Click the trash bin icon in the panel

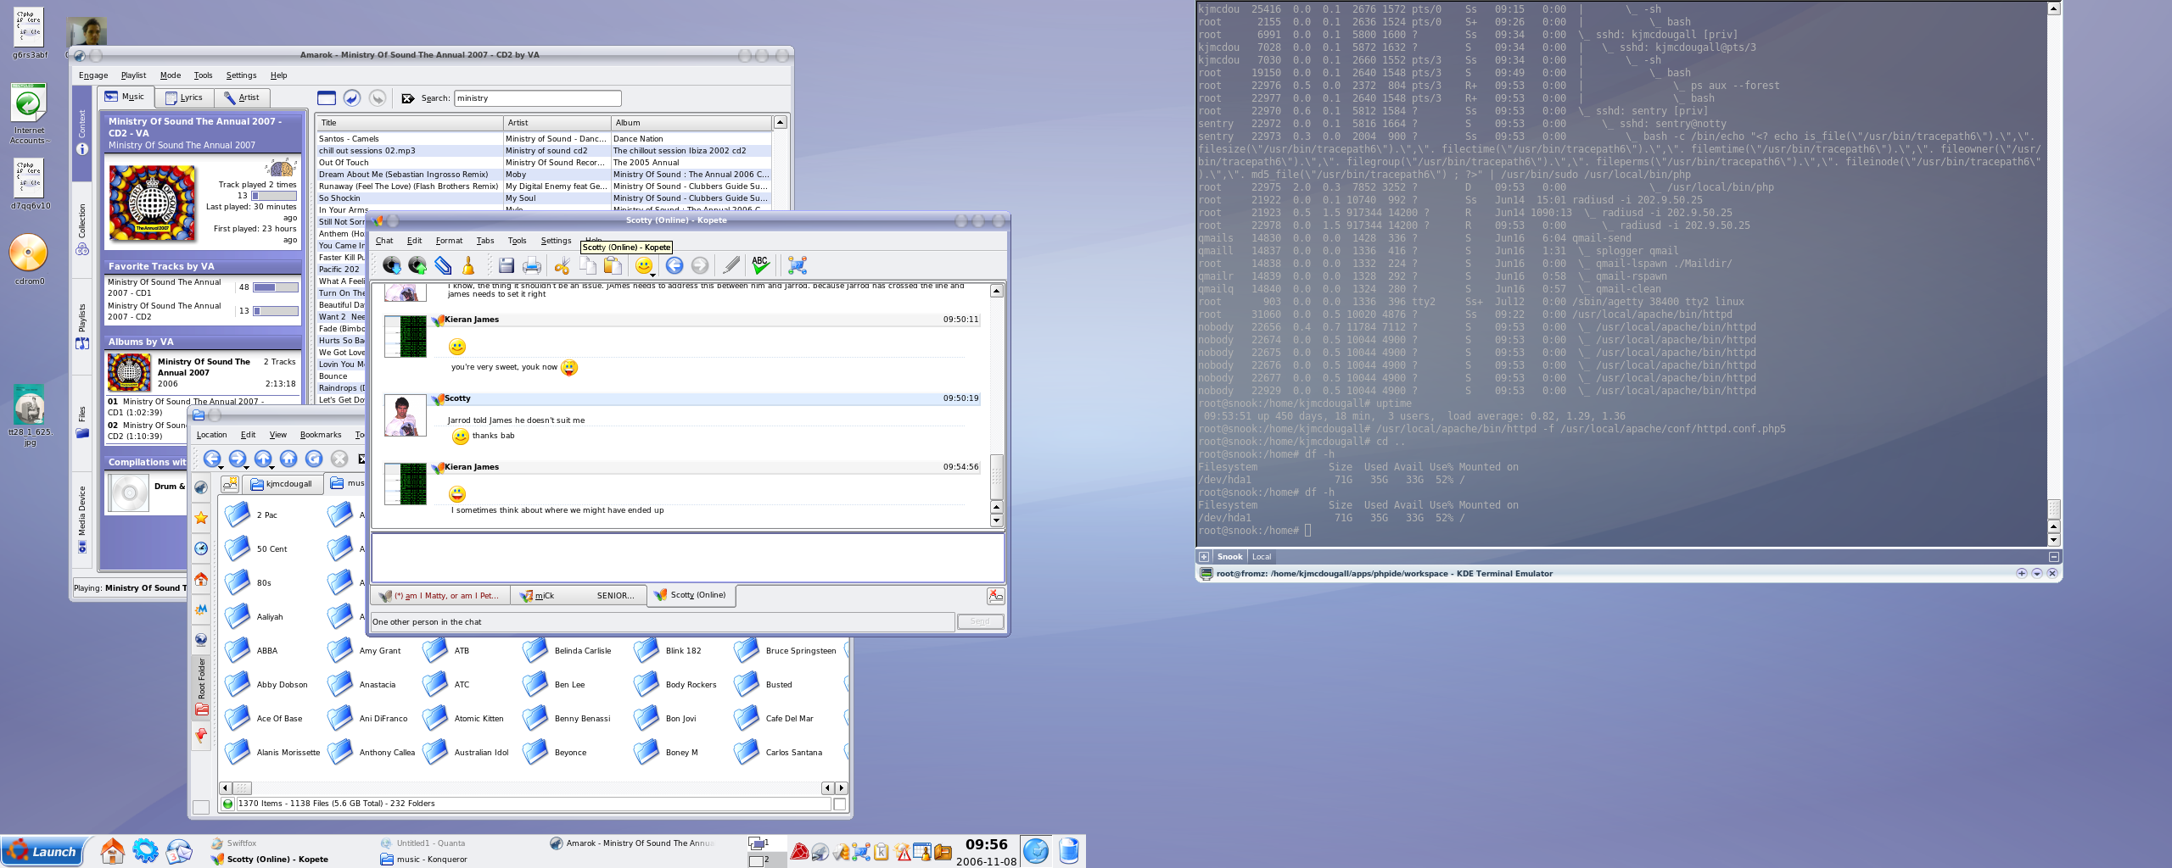coord(1069,851)
